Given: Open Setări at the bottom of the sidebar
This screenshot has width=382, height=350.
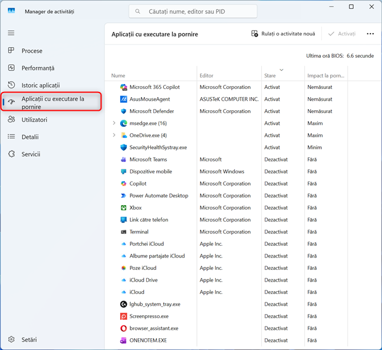Looking at the screenshot, I should pyautogui.click(x=29, y=339).
